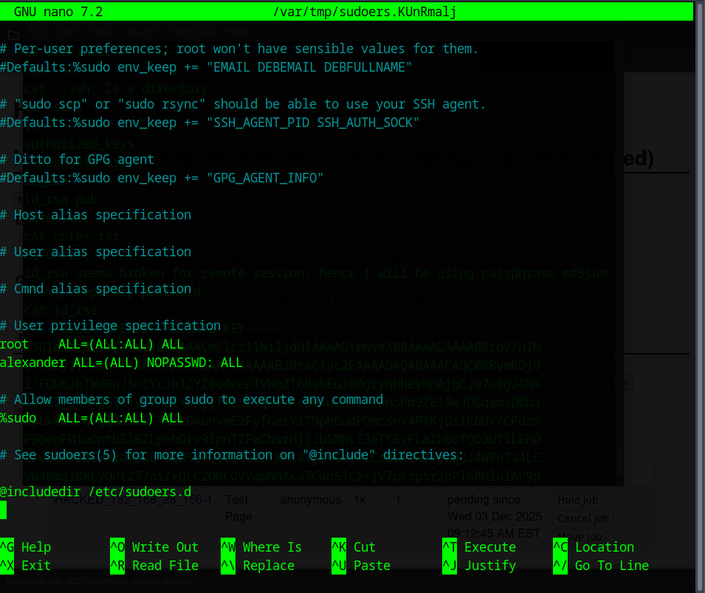Screen dimensions: 705x593
Task: Select the ^O Write Out shortcut
Action: (154, 547)
